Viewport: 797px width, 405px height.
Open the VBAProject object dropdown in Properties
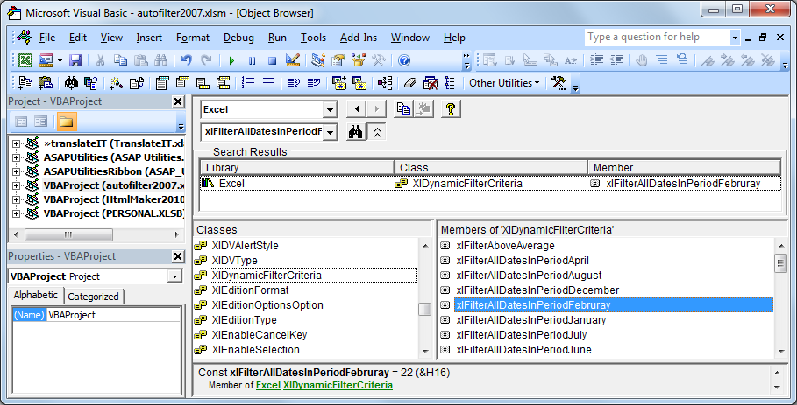[x=175, y=276]
